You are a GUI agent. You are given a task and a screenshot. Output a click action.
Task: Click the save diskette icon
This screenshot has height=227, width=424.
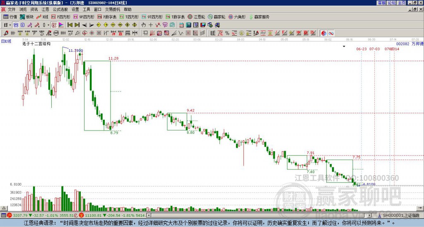[x=203, y=25]
